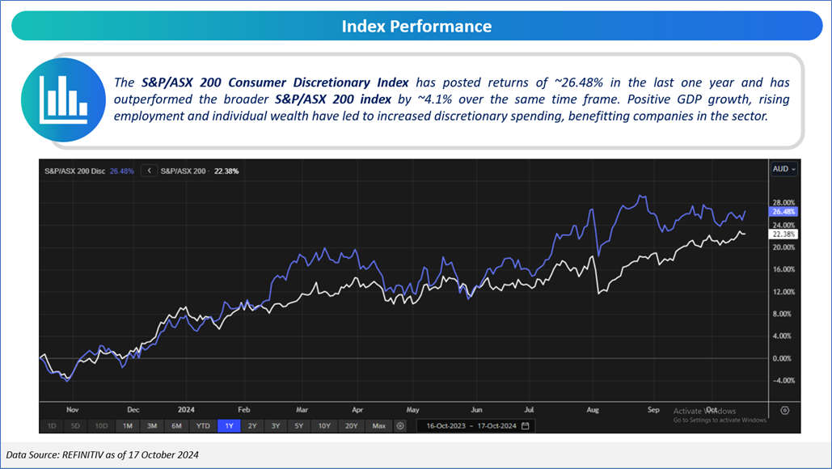Set chart range to 5Y
Viewport: 832px width, 469px height.
(x=299, y=426)
